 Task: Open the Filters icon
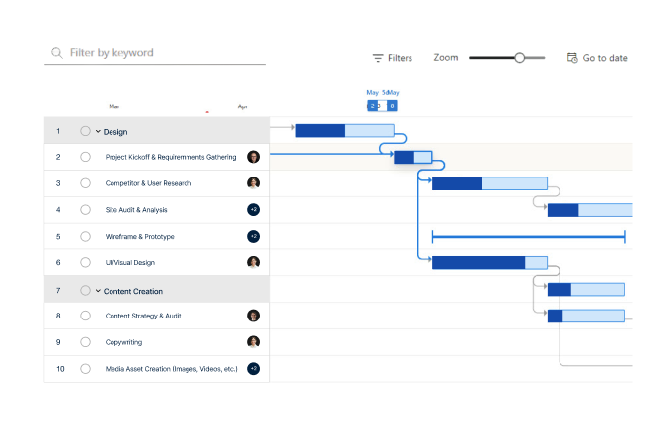378,58
